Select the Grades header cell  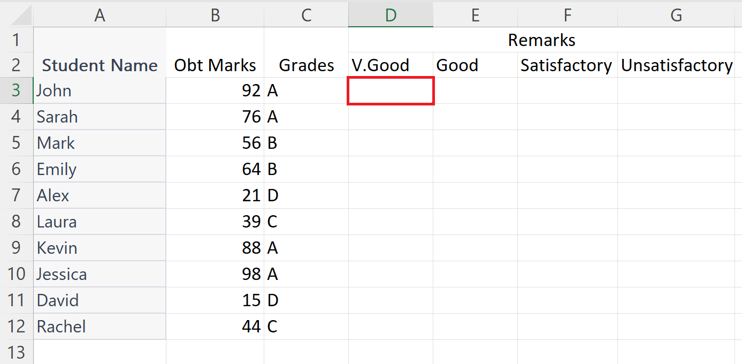pyautogui.click(x=306, y=65)
